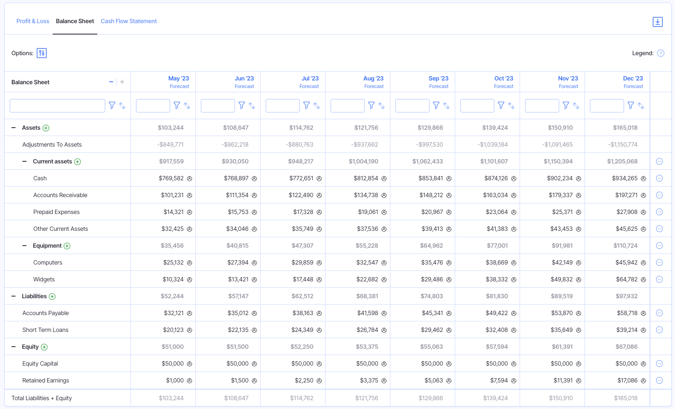Screen dimensions: 675x409
Task: Click the download/export icon top right
Action: pos(658,21)
